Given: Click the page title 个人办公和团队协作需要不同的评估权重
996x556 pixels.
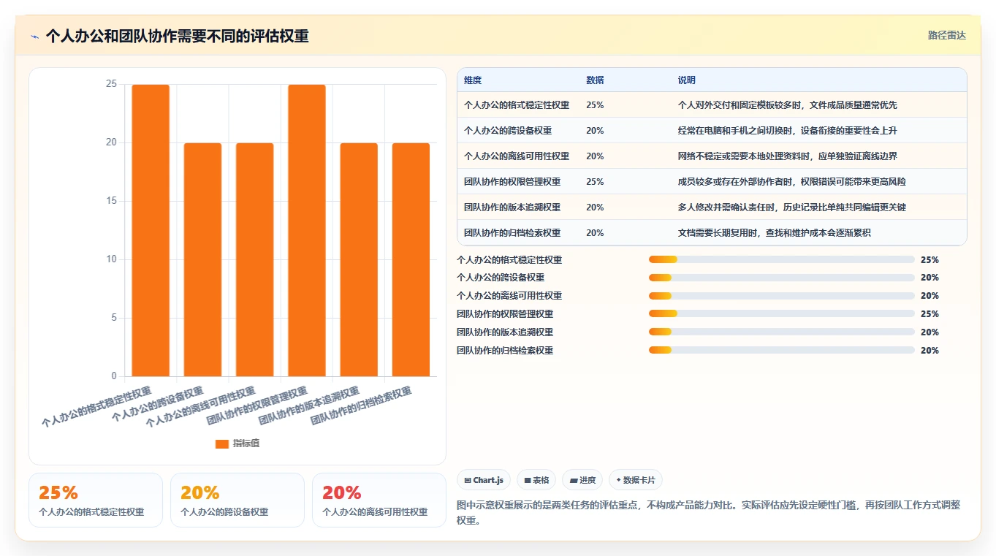Looking at the screenshot, I should (x=177, y=37).
